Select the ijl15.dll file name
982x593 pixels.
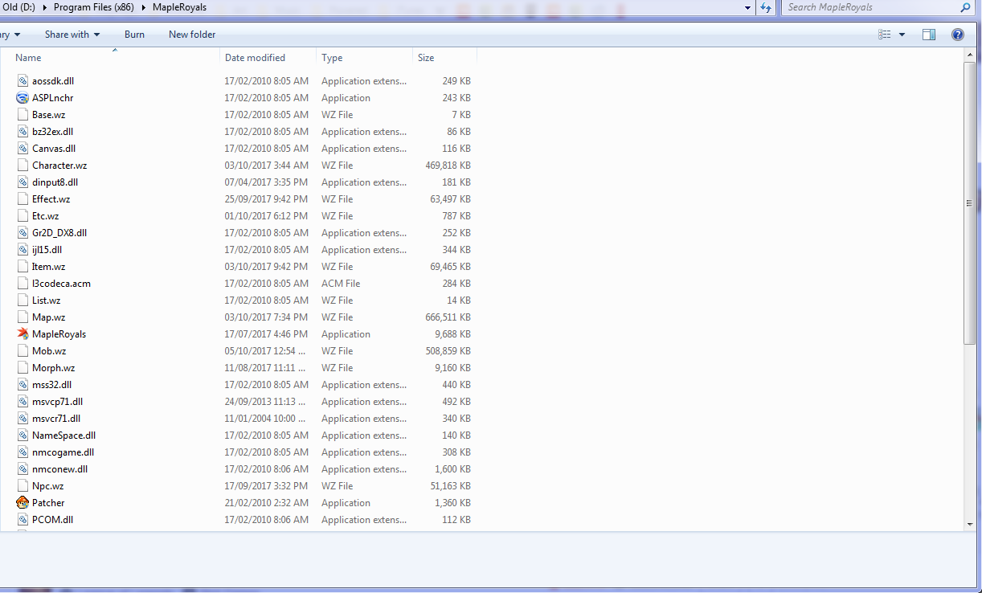[x=47, y=250]
